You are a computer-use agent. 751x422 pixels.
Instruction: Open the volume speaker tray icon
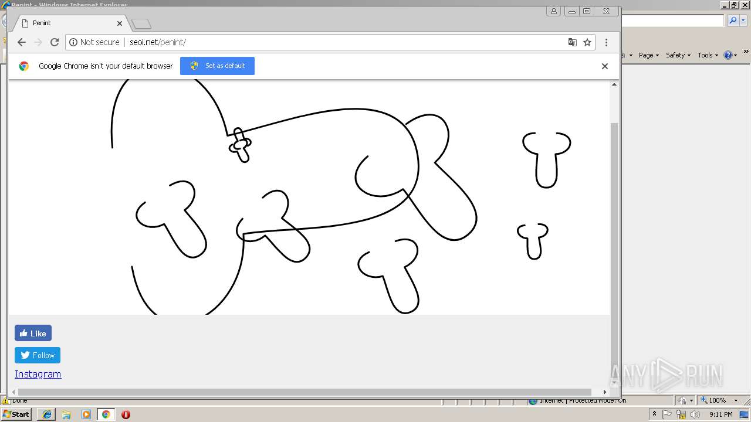coord(695,414)
